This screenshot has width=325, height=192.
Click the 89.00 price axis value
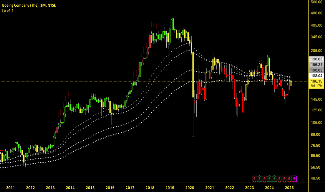(x=316, y=135)
